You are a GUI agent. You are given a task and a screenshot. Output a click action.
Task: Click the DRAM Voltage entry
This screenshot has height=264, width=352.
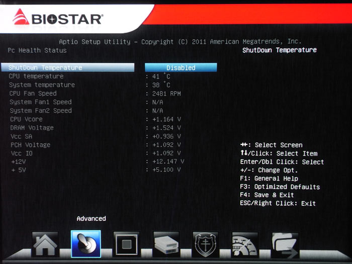(x=31, y=128)
